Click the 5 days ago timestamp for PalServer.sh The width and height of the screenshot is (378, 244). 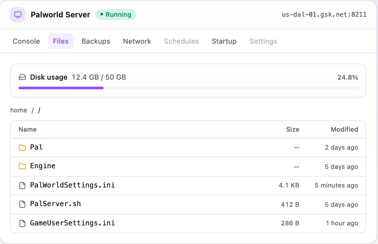click(x=341, y=205)
